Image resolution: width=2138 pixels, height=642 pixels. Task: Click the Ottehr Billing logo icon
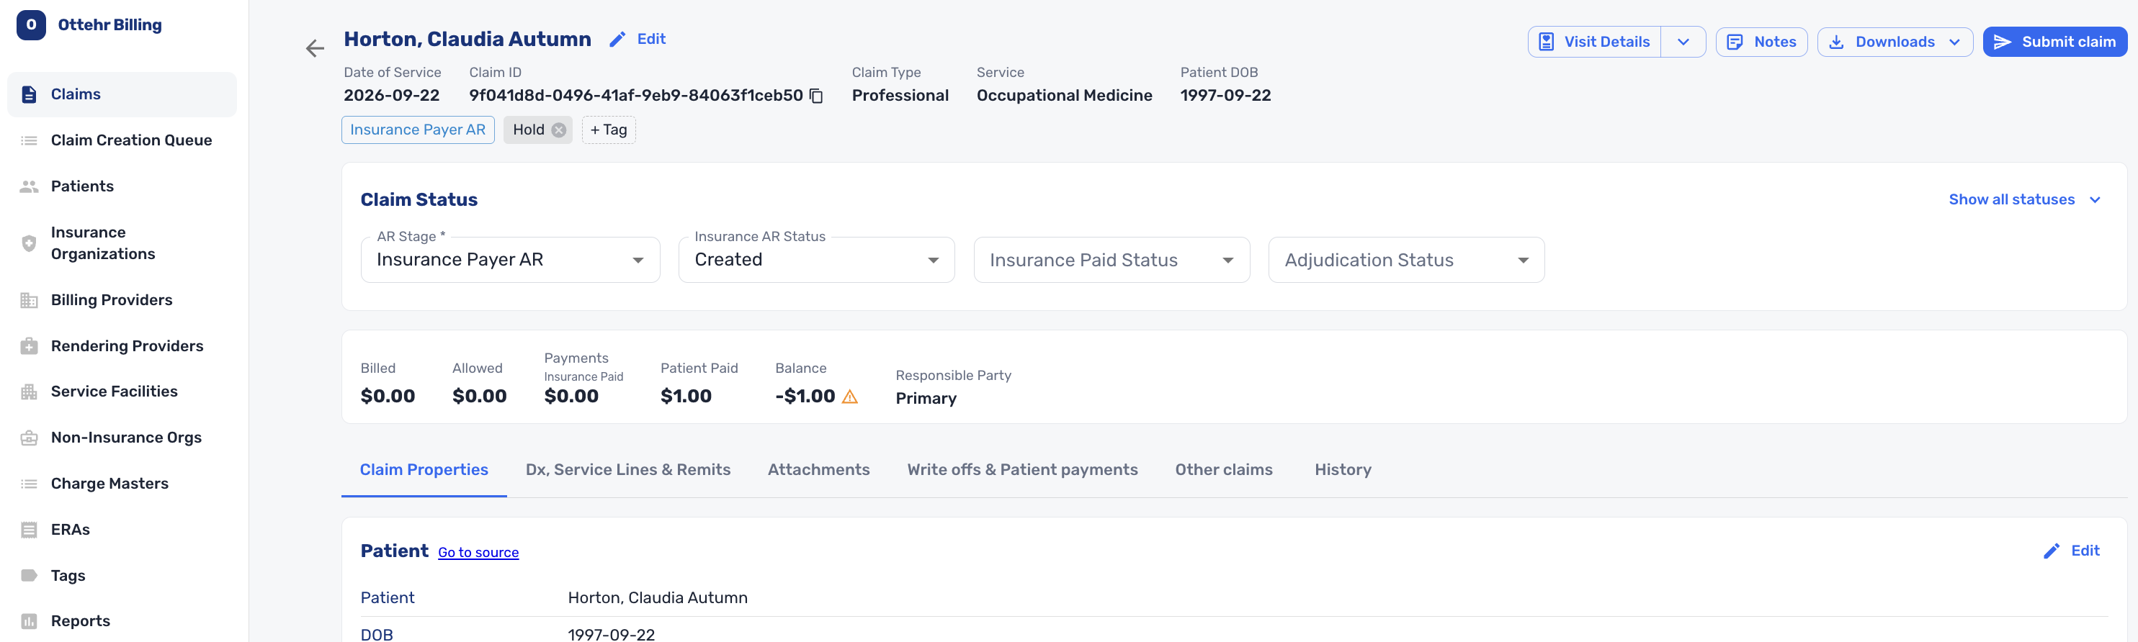31,25
